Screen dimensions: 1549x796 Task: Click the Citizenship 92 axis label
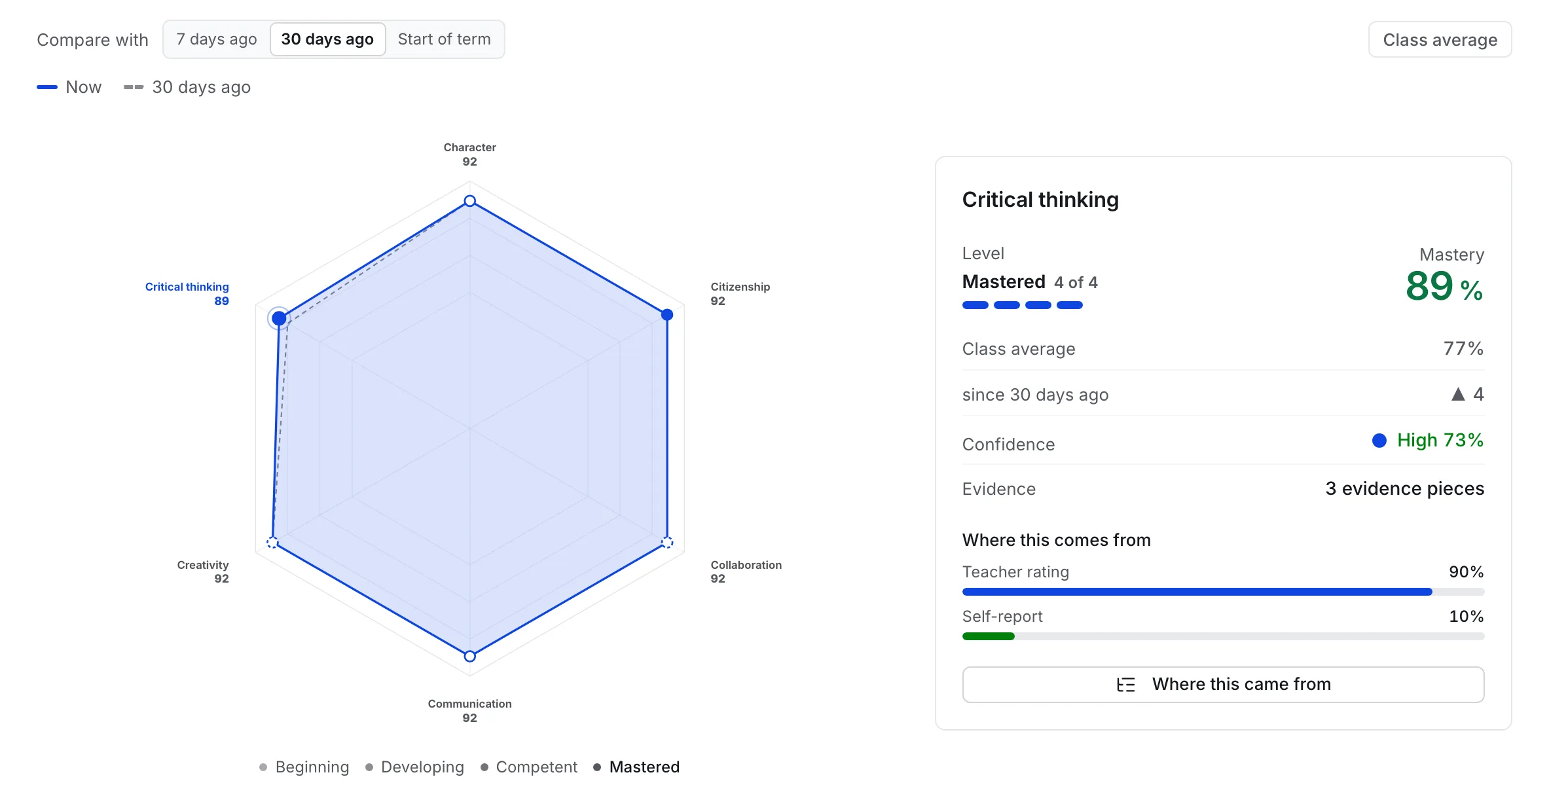(740, 294)
